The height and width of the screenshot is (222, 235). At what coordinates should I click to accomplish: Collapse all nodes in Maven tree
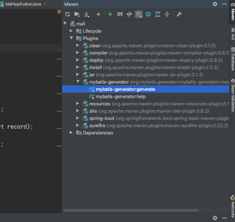(x=167, y=14)
